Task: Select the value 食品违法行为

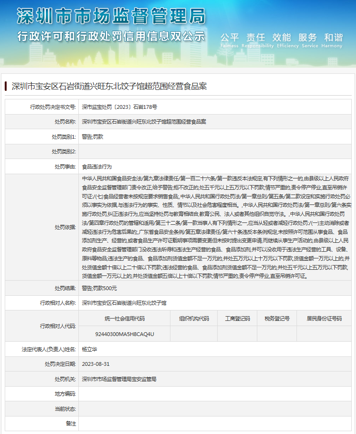Action: tap(97, 167)
